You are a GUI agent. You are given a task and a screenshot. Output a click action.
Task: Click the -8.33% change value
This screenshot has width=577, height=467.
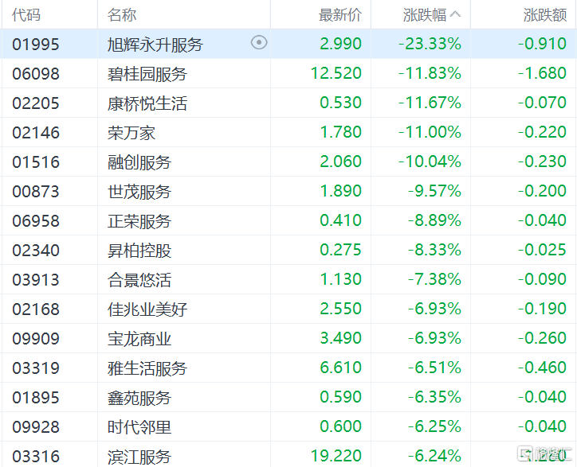(x=434, y=250)
